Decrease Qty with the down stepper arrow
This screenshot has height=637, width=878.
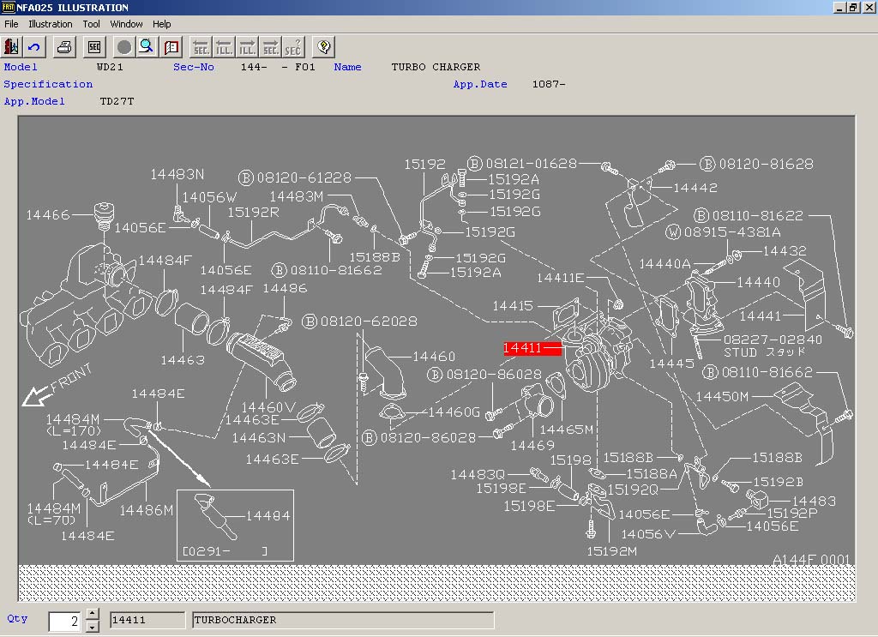click(93, 626)
